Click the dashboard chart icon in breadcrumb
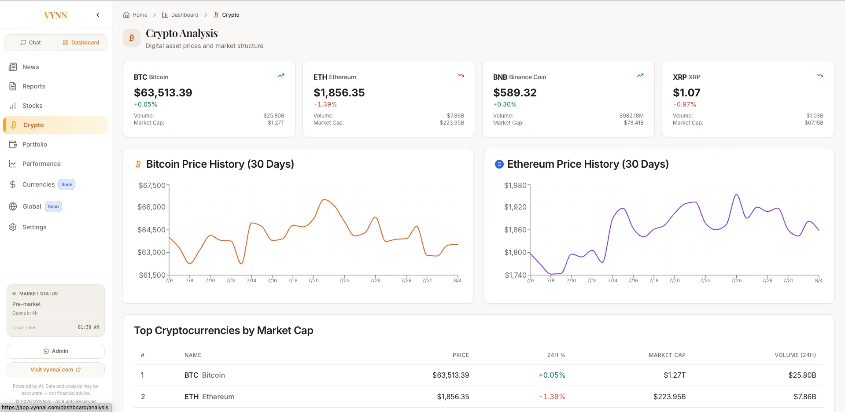The height and width of the screenshot is (412, 845). coord(165,15)
